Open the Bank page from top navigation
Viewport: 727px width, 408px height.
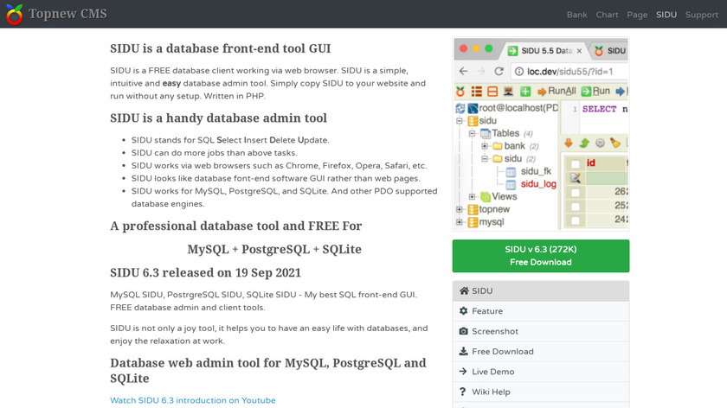[x=576, y=15]
